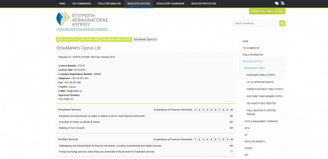The height and width of the screenshot is (159, 328).
Task: Click Telephone +357 25 251 973
Action: (73, 78)
